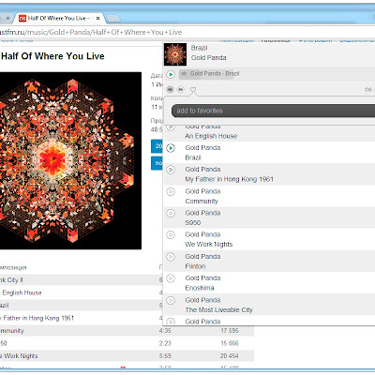The height and width of the screenshot is (375, 375).
Task: Select the Flinton track title
Action: [195, 266]
